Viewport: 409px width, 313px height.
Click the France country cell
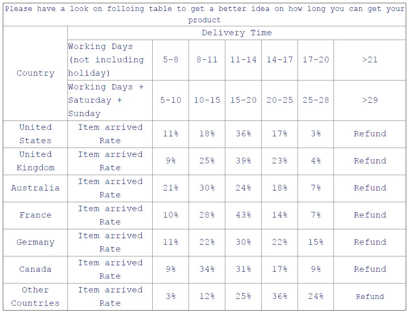point(35,215)
